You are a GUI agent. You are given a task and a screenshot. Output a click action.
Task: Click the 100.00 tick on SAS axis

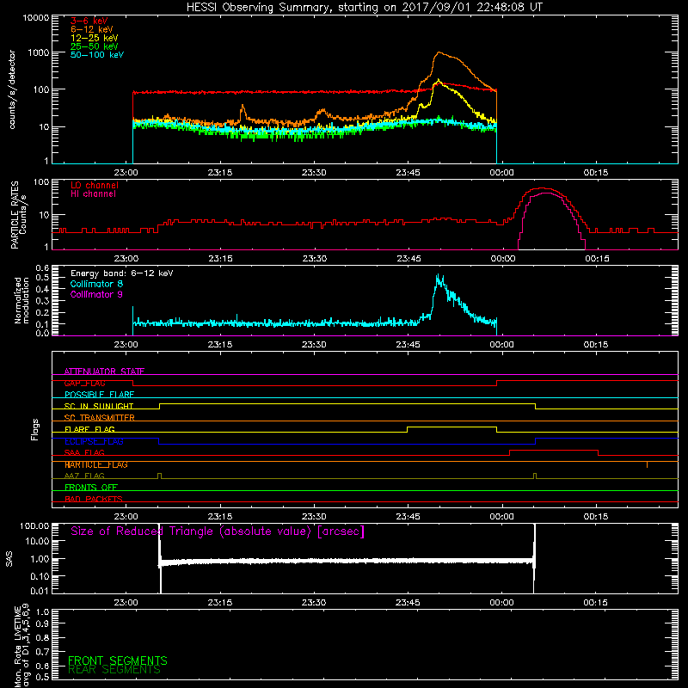click(x=34, y=525)
